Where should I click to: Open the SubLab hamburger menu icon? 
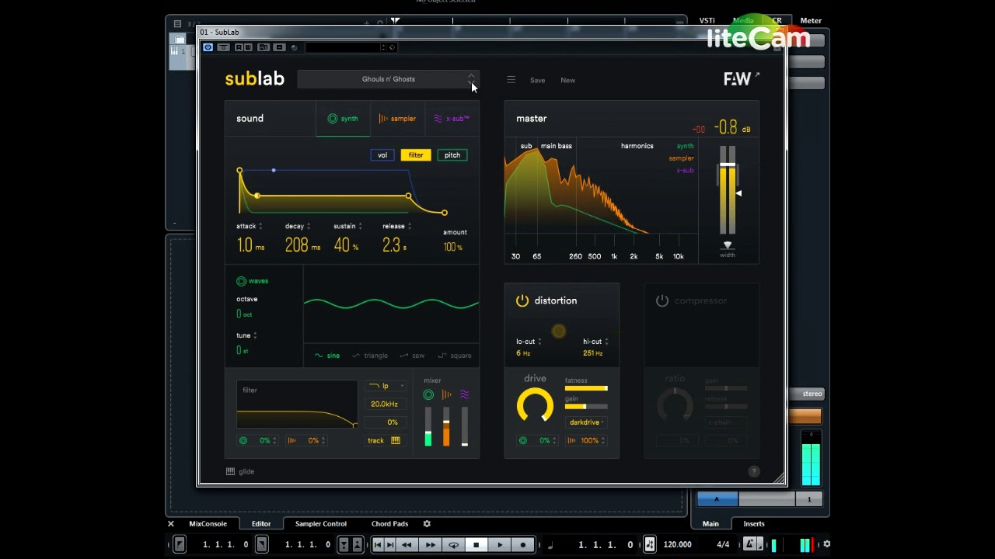click(x=511, y=80)
